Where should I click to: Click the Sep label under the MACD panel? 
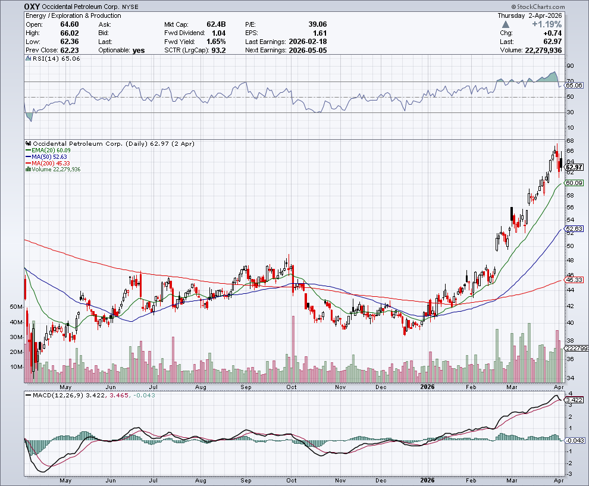(x=246, y=481)
